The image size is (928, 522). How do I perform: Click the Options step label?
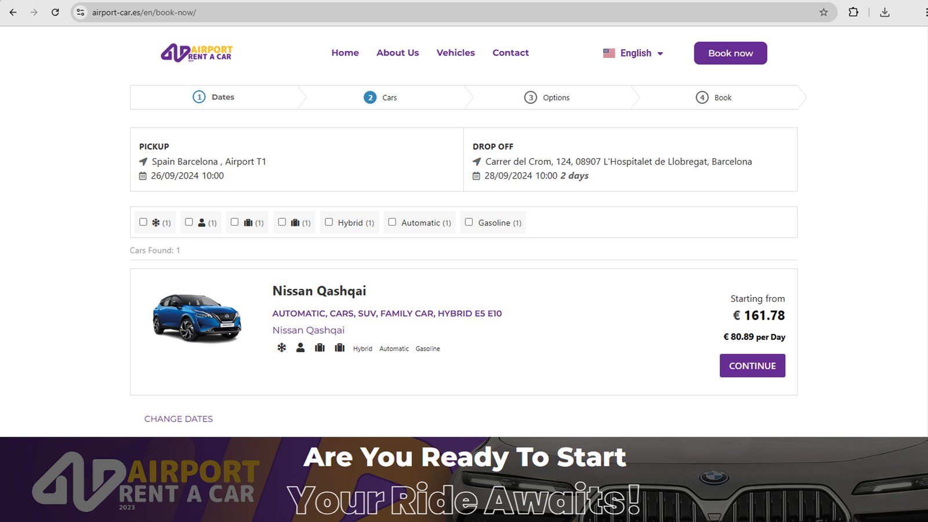(556, 97)
